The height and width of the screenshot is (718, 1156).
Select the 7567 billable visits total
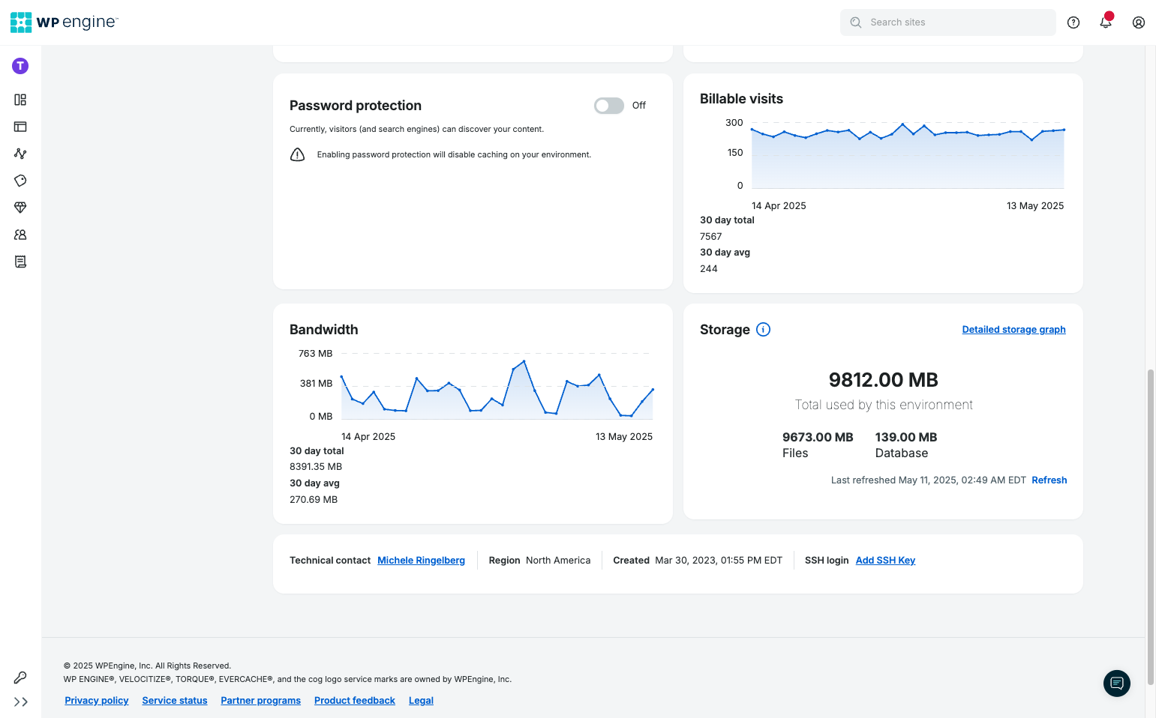[x=711, y=237]
